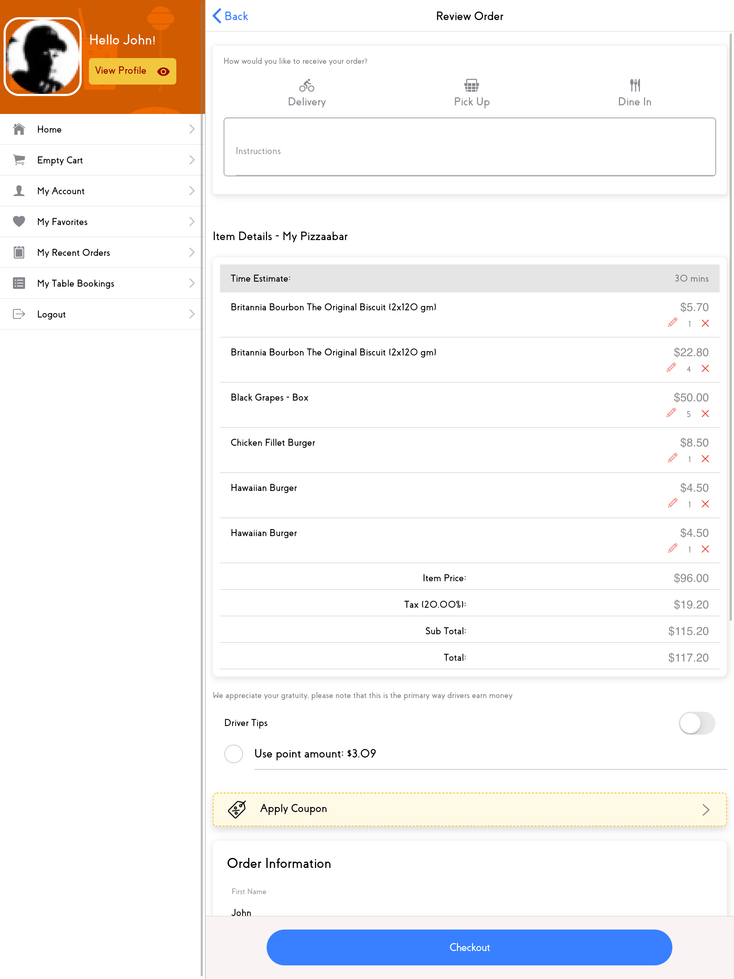Viewport: 734px width, 979px height.
Task: Click the View Profile button
Action: 132,71
